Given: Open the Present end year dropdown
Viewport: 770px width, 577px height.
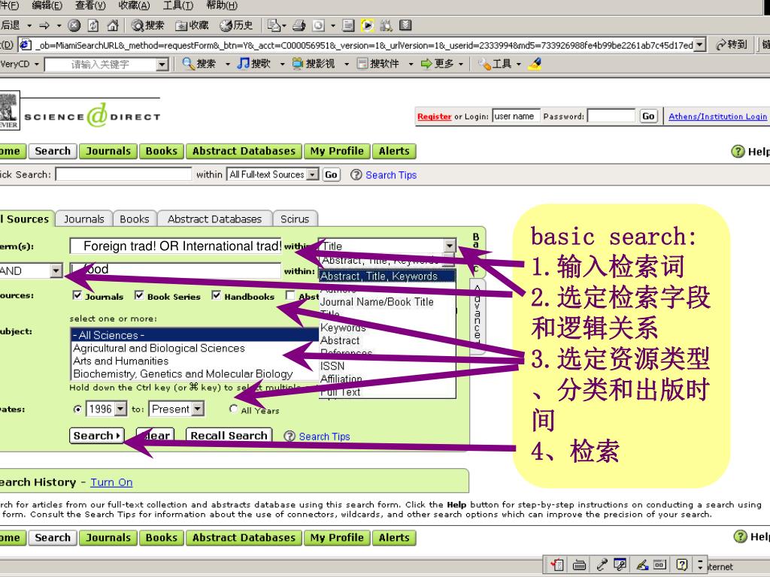Looking at the screenshot, I should click(x=198, y=409).
